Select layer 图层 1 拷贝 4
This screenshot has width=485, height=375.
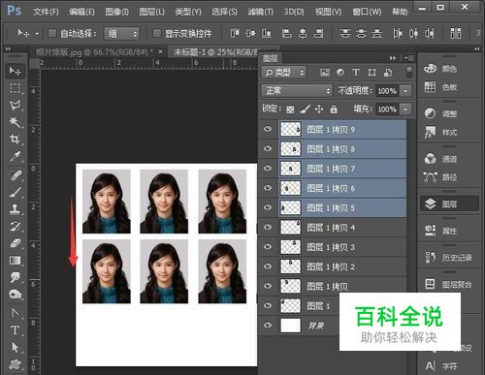[x=342, y=228]
